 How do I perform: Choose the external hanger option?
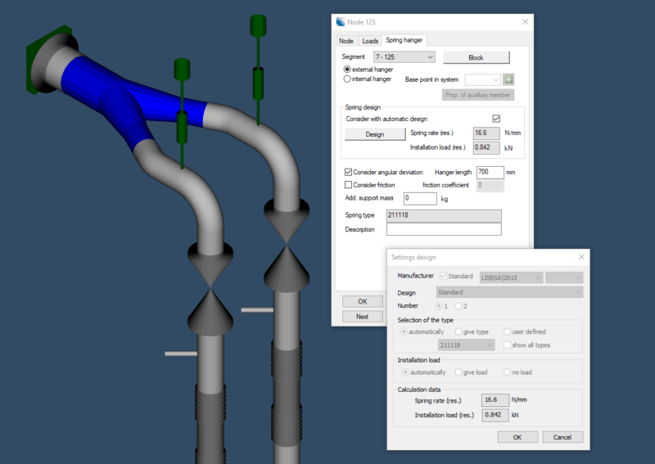348,70
